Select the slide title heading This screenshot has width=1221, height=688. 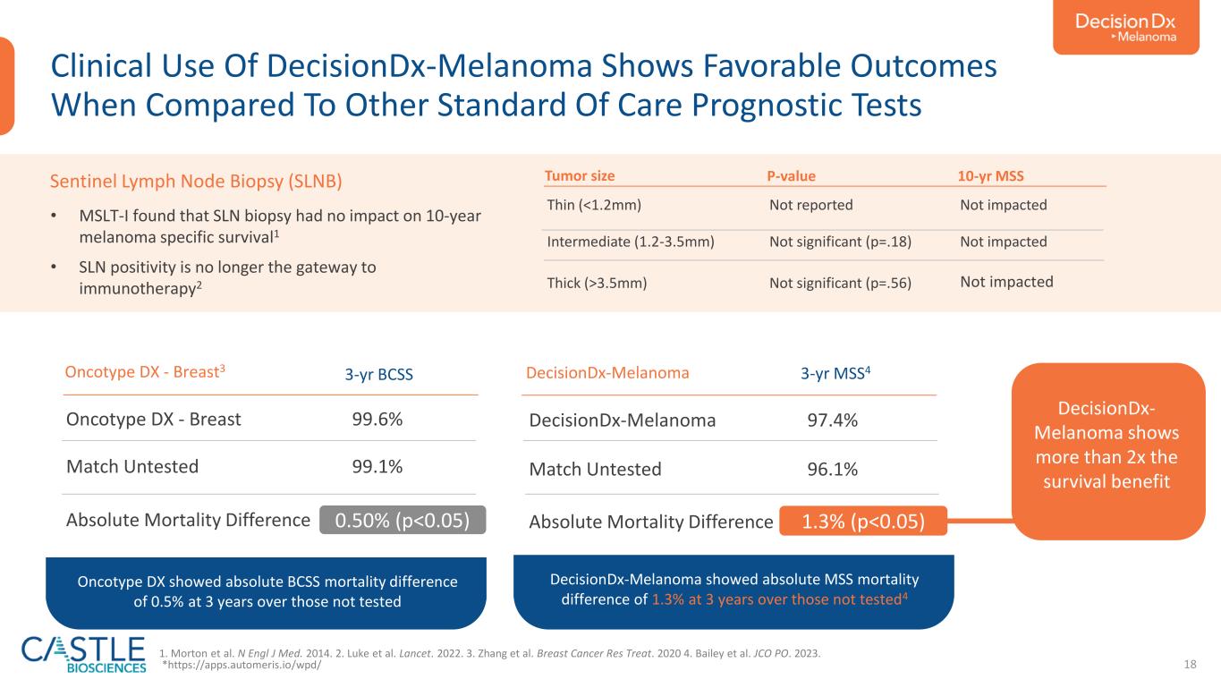coord(523,87)
